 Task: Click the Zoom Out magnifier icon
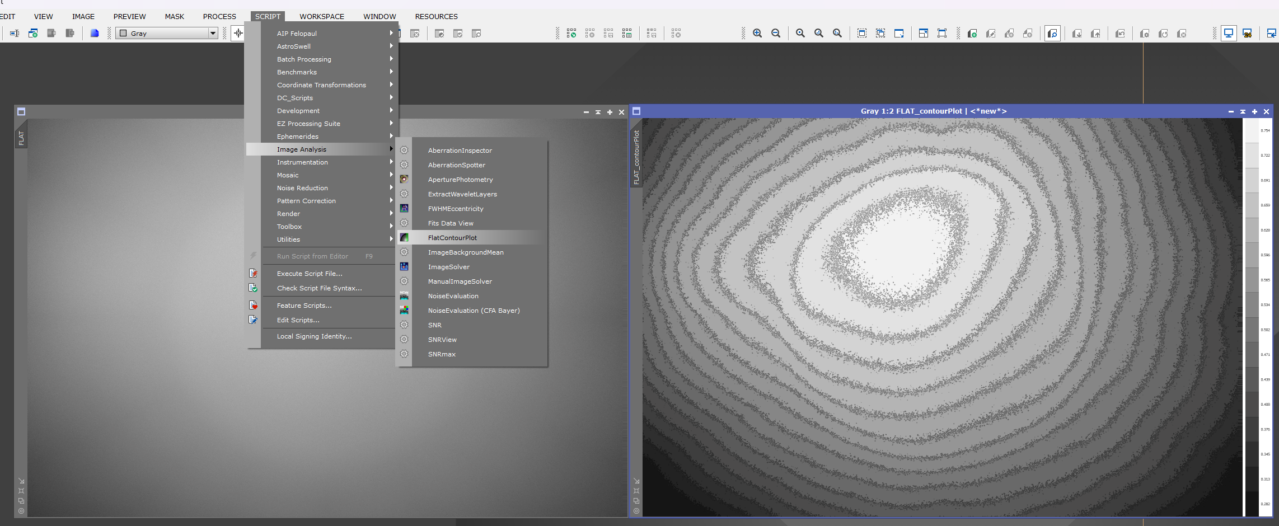pyautogui.click(x=776, y=34)
